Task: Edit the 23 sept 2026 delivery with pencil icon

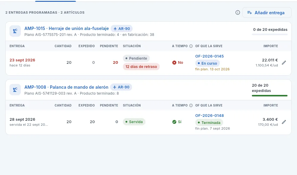Action: 284,63
